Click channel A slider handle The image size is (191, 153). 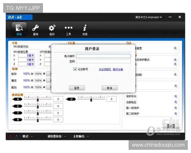coord(38,100)
